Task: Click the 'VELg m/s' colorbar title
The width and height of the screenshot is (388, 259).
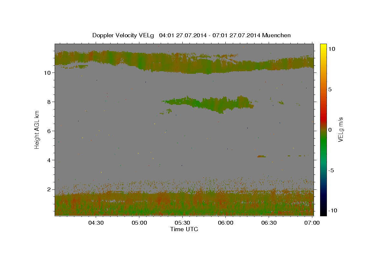Action: [341, 129]
